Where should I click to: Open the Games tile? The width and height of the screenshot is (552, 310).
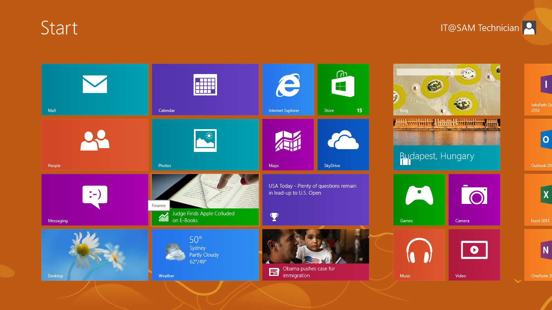pyautogui.click(x=419, y=200)
